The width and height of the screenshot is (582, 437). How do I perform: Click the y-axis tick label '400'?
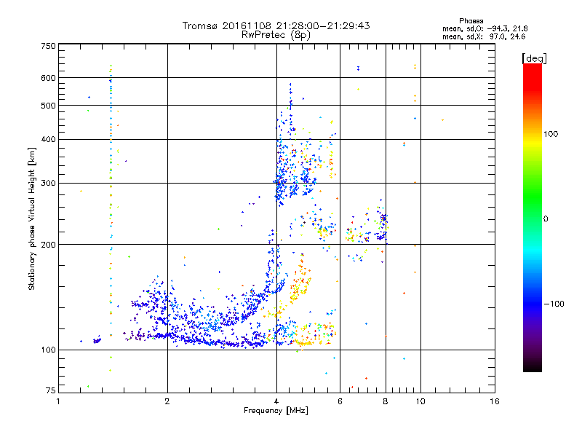(x=48, y=139)
